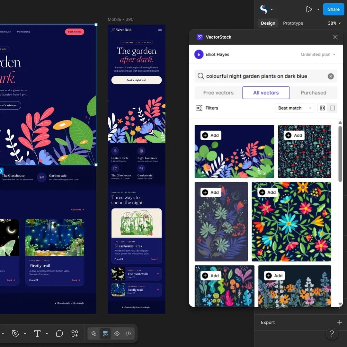Open the mobile Firefly trail row arrow

[157, 289]
